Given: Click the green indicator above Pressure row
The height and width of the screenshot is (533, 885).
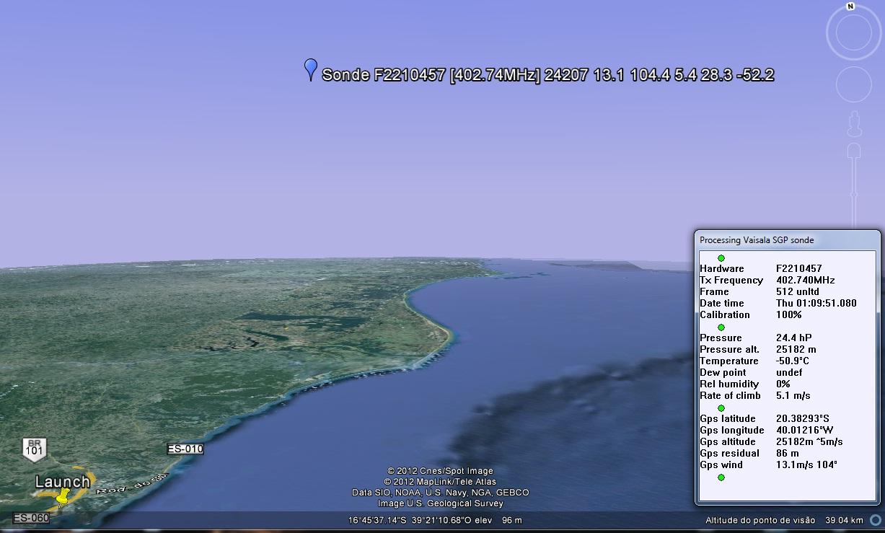Looking at the screenshot, I should [721, 327].
